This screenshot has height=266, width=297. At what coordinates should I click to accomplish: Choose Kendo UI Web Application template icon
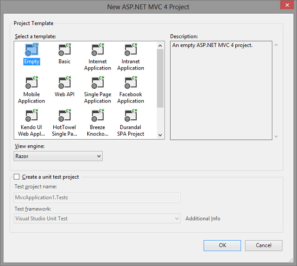[x=32, y=115]
